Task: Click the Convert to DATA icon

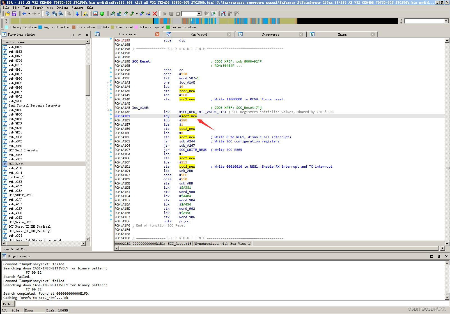Action: click(x=119, y=14)
